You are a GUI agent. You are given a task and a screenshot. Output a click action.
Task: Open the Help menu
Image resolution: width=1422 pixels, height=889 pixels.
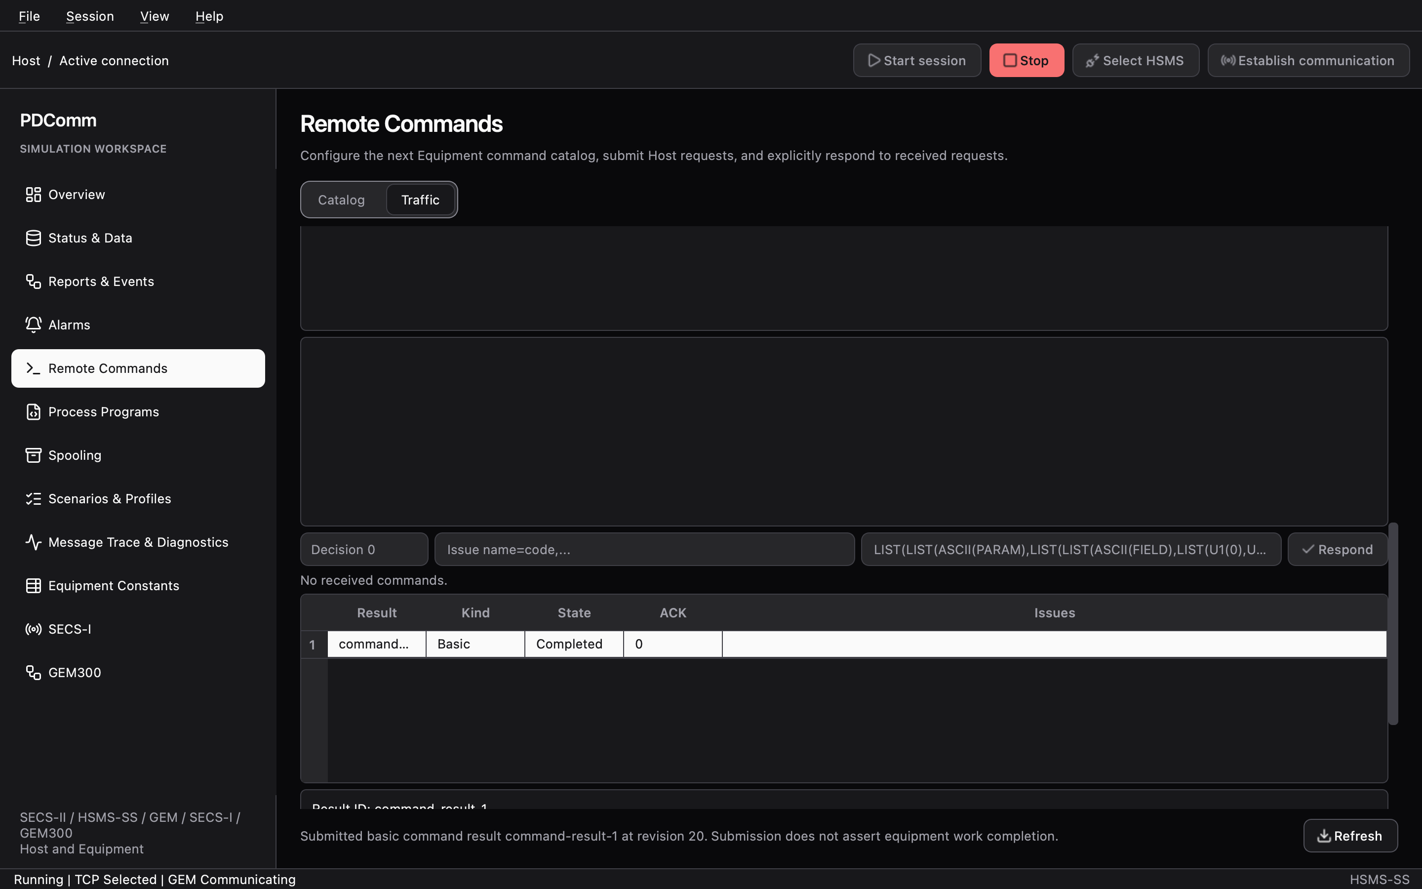pos(209,16)
